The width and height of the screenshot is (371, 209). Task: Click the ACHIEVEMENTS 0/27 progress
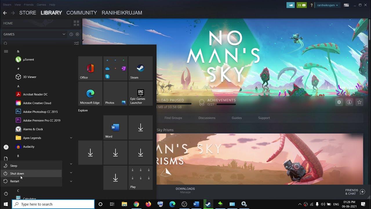(217, 102)
